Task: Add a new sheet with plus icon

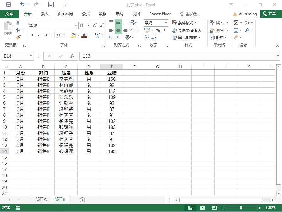Action: pos(82,200)
